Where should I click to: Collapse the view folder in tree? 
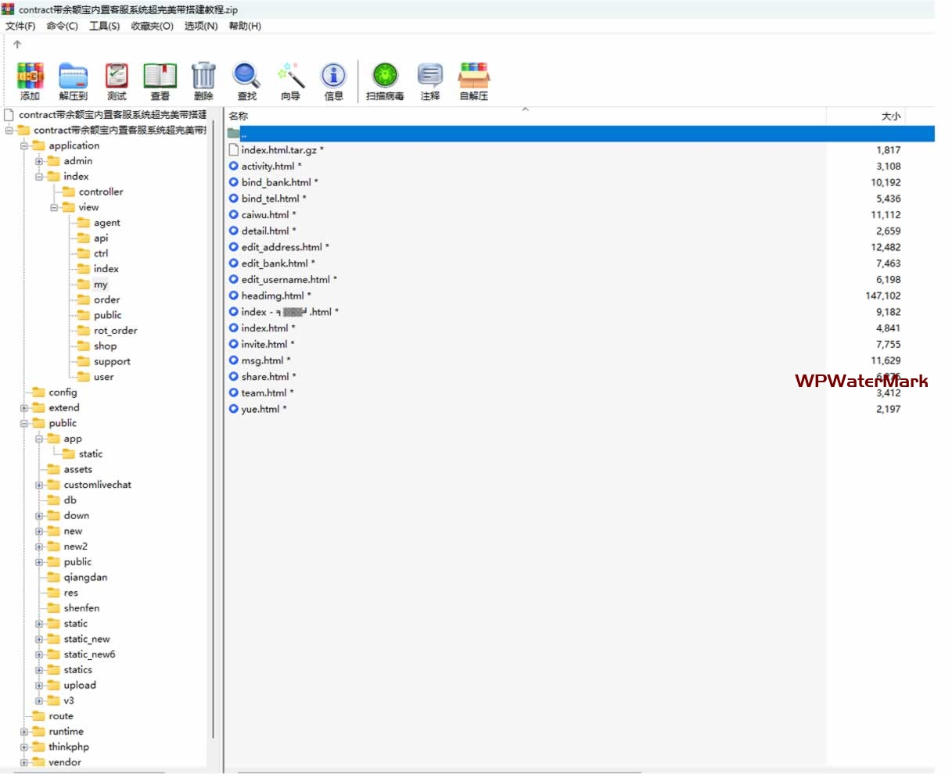(54, 208)
